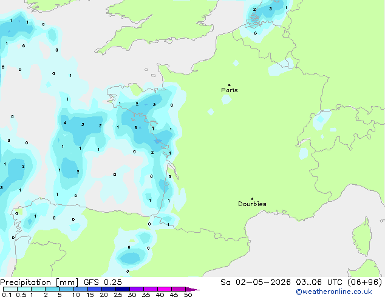The height and width of the screenshot is (297, 385).
Task: Pick the 30–35 mm purple legend swatch
Action: 137,289
